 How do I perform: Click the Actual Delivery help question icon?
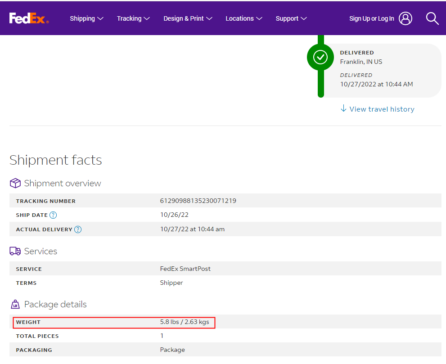[x=78, y=229]
